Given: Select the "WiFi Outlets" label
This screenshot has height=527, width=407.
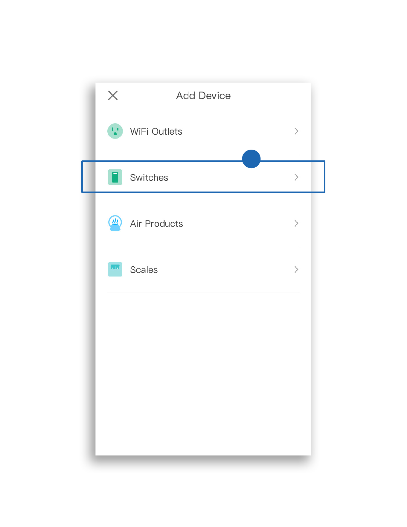Looking at the screenshot, I should 156,131.
